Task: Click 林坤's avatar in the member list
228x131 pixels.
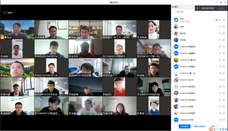Action: [176, 27]
